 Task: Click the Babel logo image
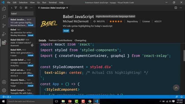(x=49, y=24)
